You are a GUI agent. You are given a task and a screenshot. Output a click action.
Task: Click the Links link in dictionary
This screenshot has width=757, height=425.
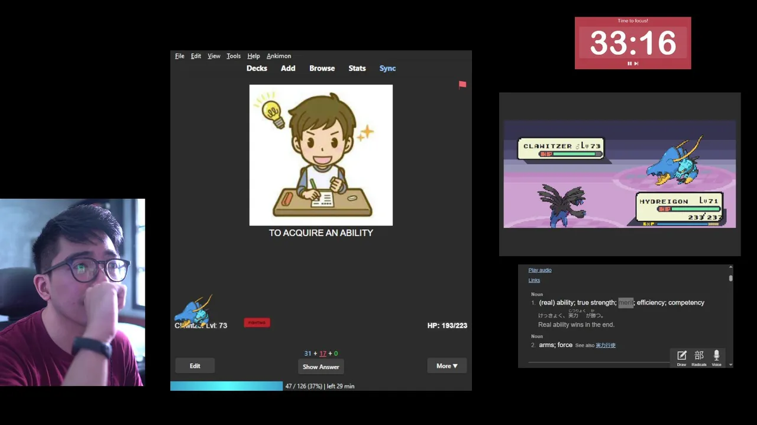point(534,280)
